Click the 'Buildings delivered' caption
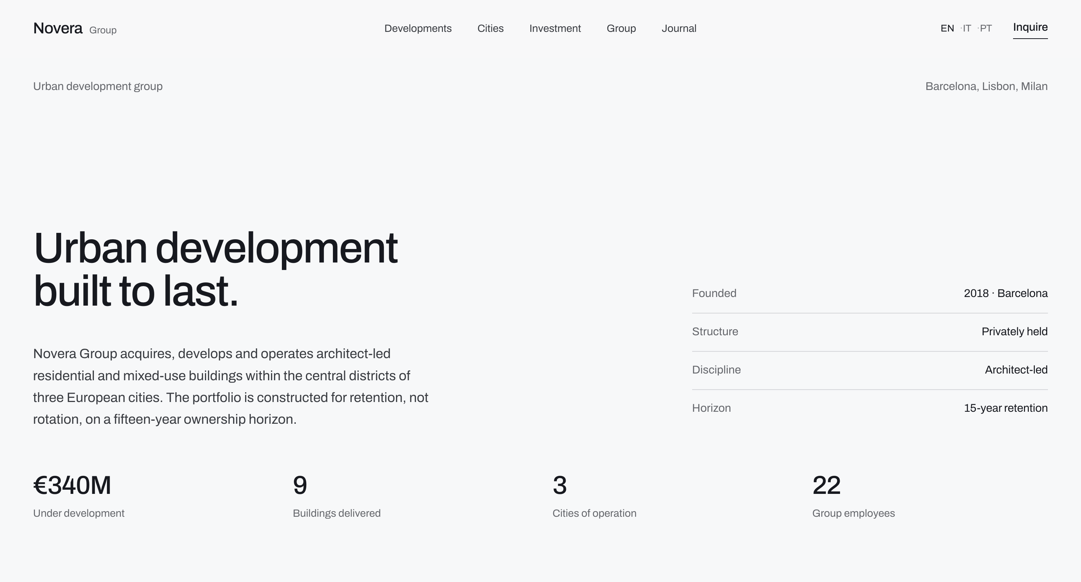This screenshot has height=582, width=1081. 337,513
